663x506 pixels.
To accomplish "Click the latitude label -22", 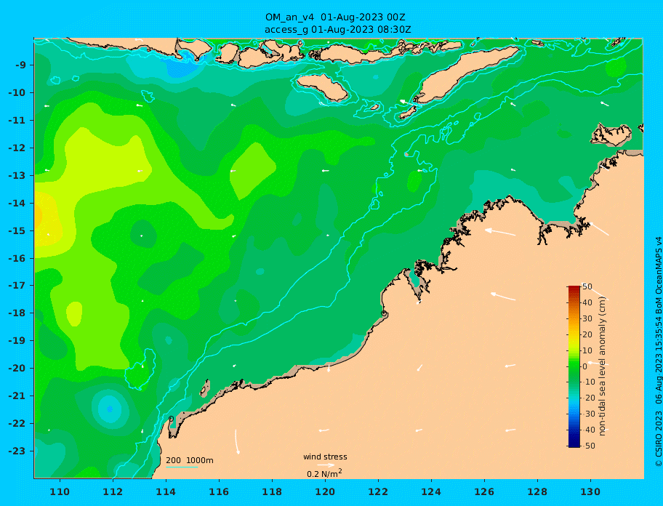I will 17,424.
